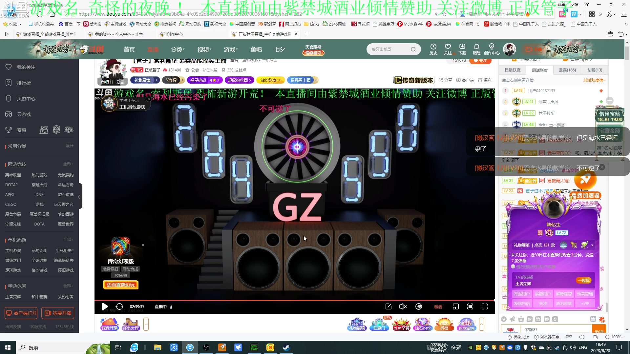Image resolution: width=630 pixels, height=354 pixels.
Task: Play the live stream video
Action: (105, 306)
